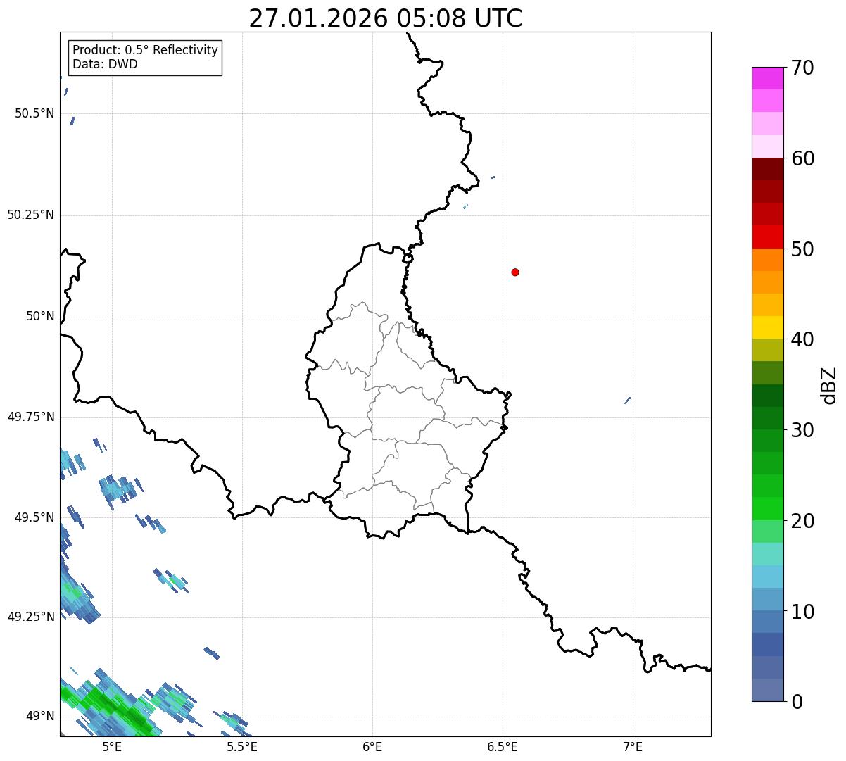Click the 49°N latitude label
This screenshot has width=846, height=761.
pos(40,716)
